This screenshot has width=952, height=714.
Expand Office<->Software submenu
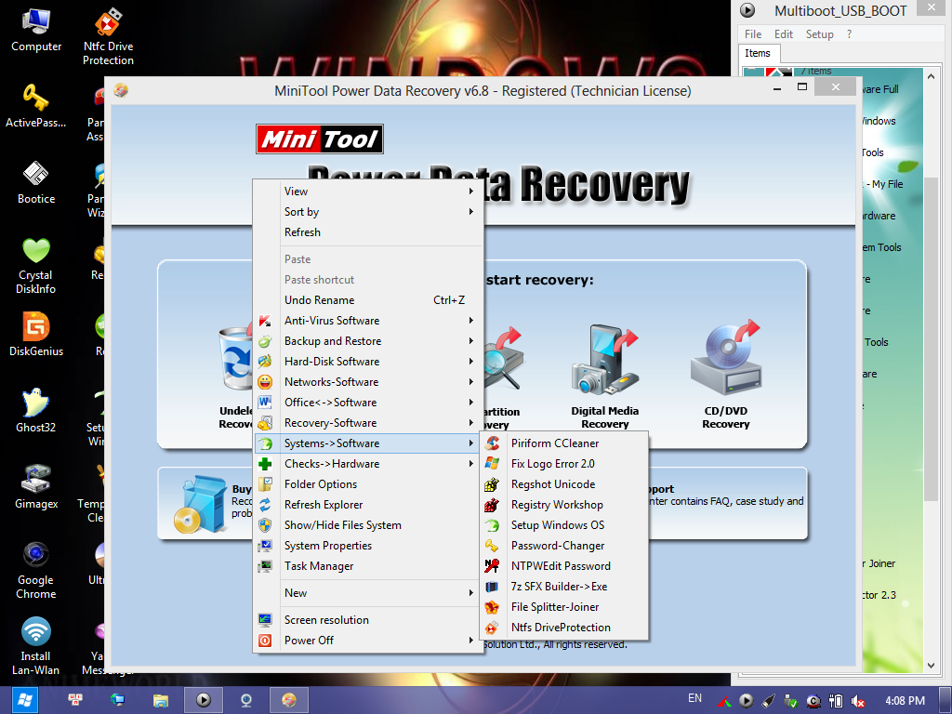(368, 403)
